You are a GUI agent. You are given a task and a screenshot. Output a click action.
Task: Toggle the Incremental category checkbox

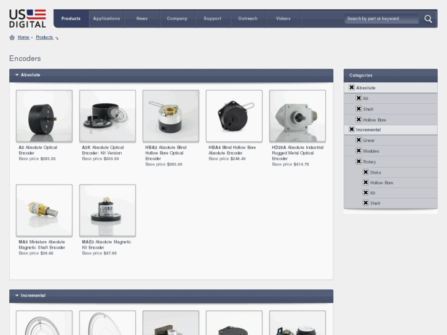(352, 130)
